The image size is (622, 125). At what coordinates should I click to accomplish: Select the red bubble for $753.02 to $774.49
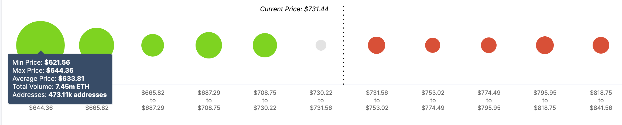tap(433, 45)
